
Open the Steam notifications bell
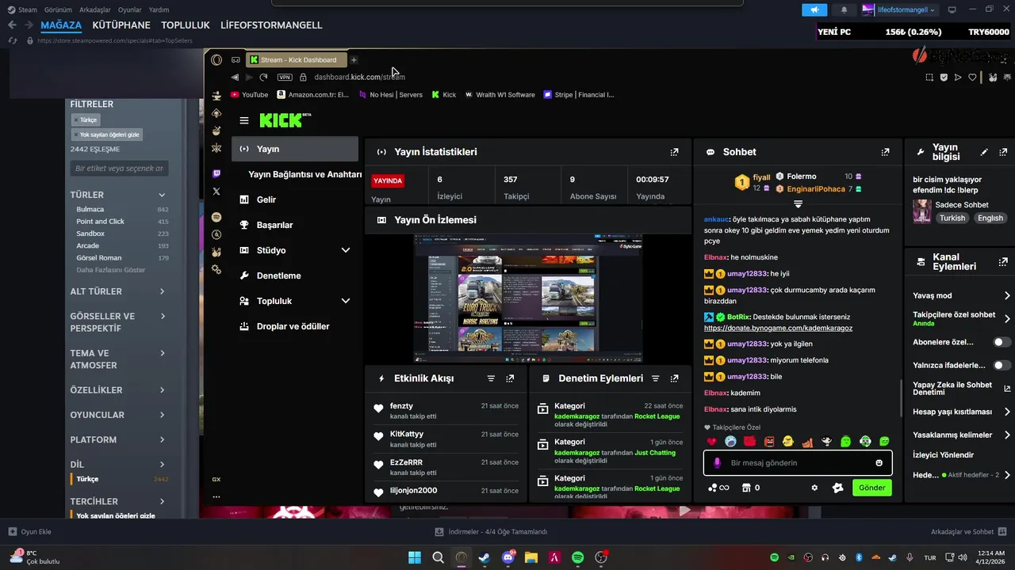[844, 9]
